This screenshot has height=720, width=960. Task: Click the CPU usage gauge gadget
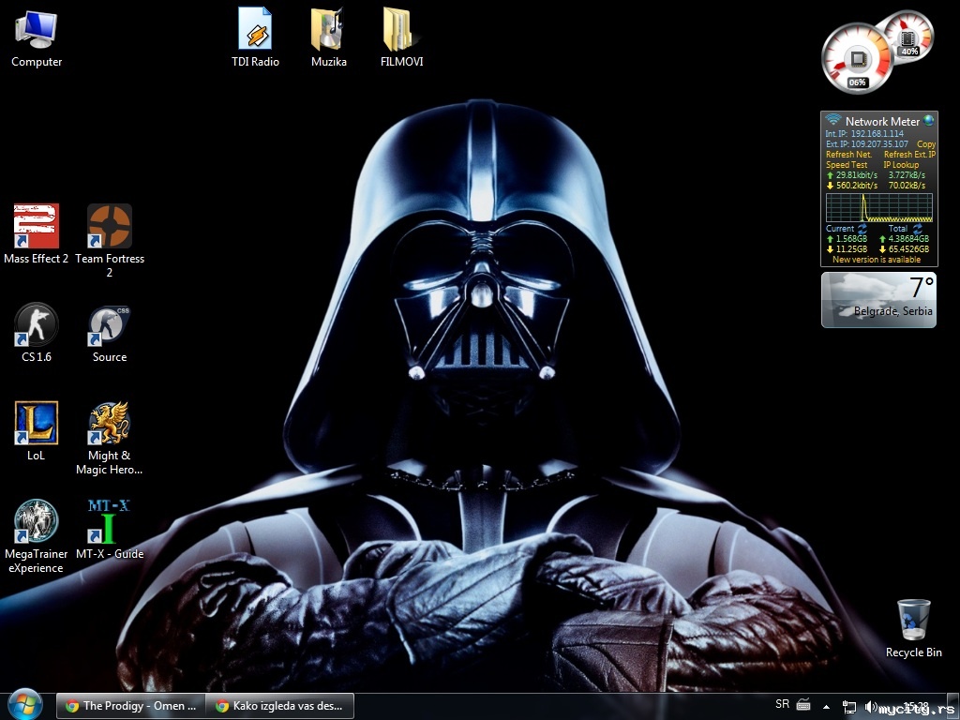pos(857,59)
